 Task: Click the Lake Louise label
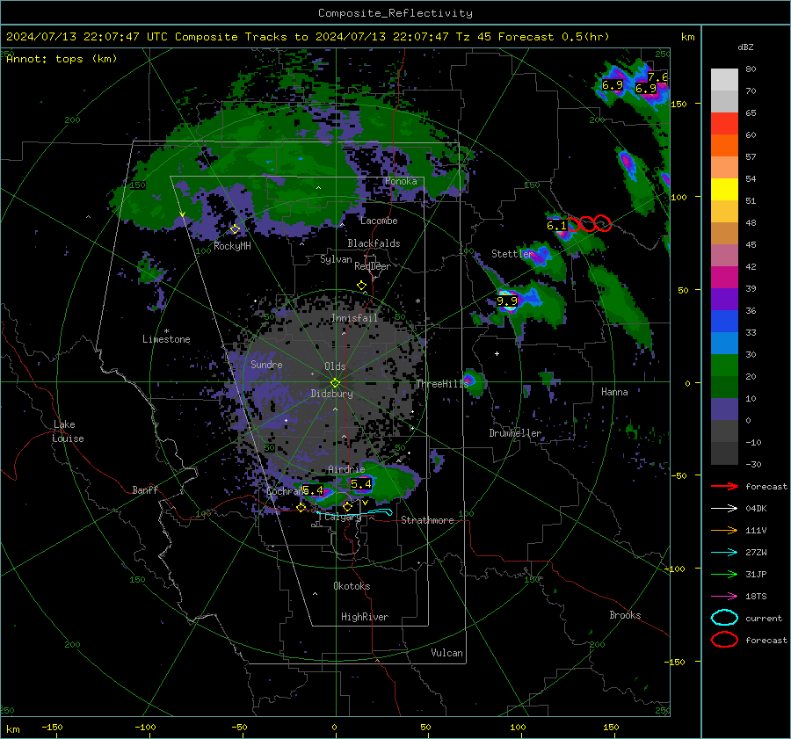[68, 431]
